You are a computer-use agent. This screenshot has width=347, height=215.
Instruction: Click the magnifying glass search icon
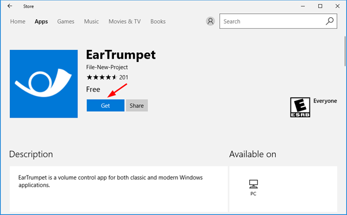(x=330, y=21)
